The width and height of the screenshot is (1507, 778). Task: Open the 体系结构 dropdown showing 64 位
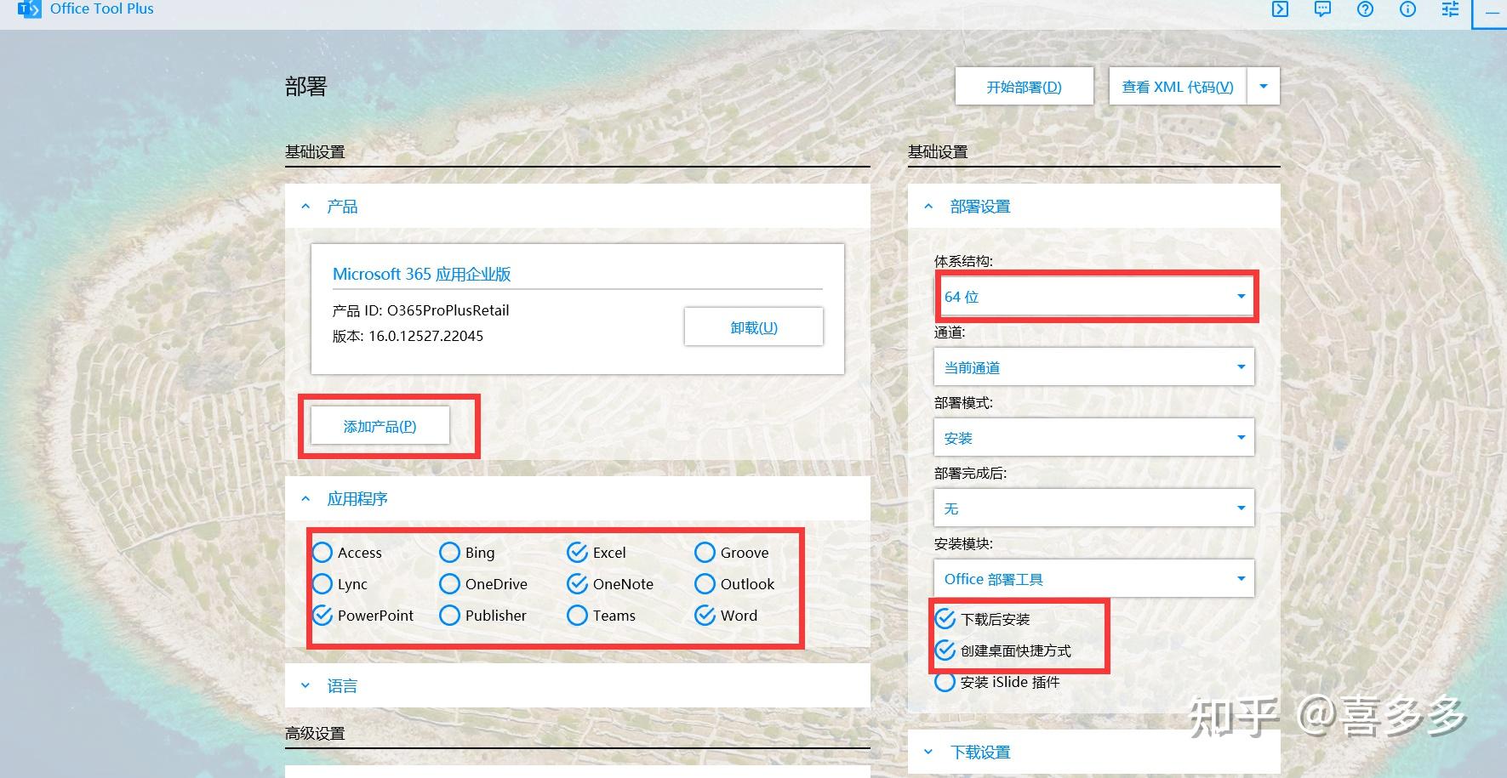pyautogui.click(x=1093, y=297)
